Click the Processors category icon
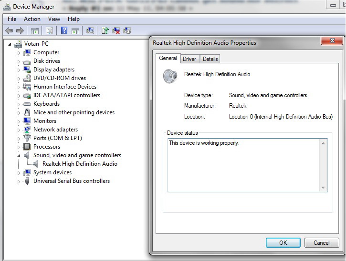The height and width of the screenshot is (261, 346). [27, 147]
